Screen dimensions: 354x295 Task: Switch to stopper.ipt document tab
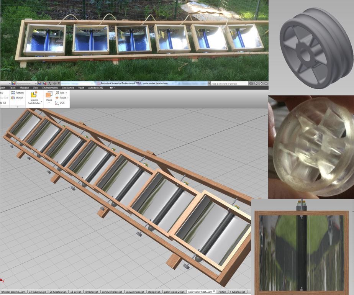(x=154, y=292)
